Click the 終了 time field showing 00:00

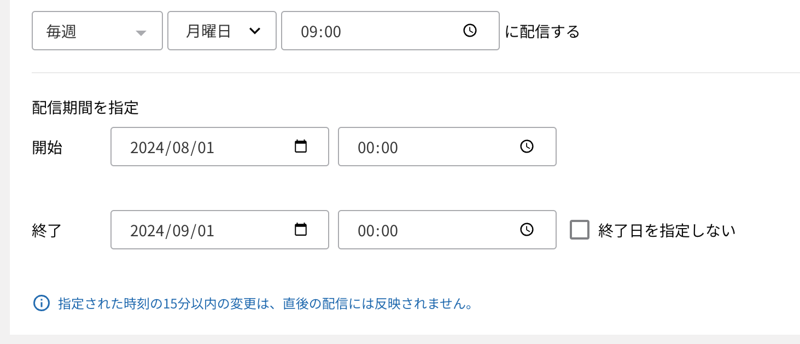click(x=427, y=230)
